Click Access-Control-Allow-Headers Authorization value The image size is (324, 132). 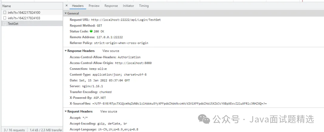129,57
